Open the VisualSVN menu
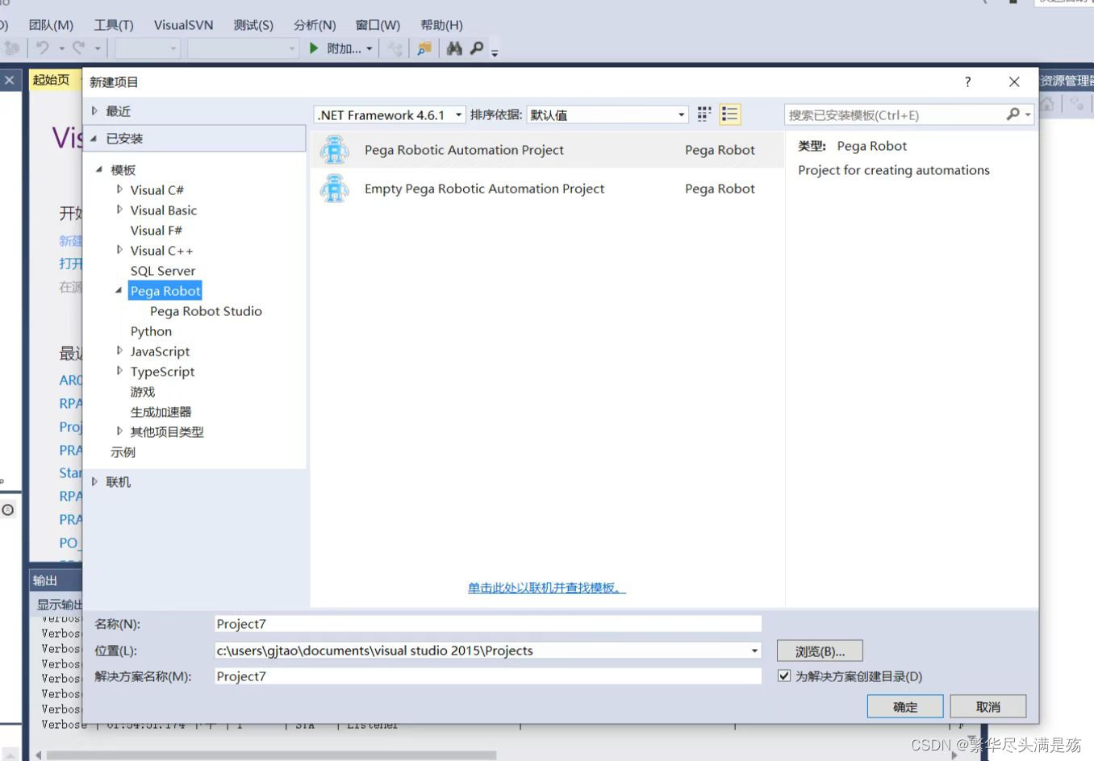1094x761 pixels. [x=184, y=25]
